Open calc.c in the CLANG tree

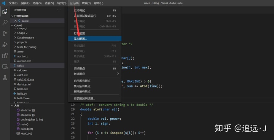tap(37, 65)
